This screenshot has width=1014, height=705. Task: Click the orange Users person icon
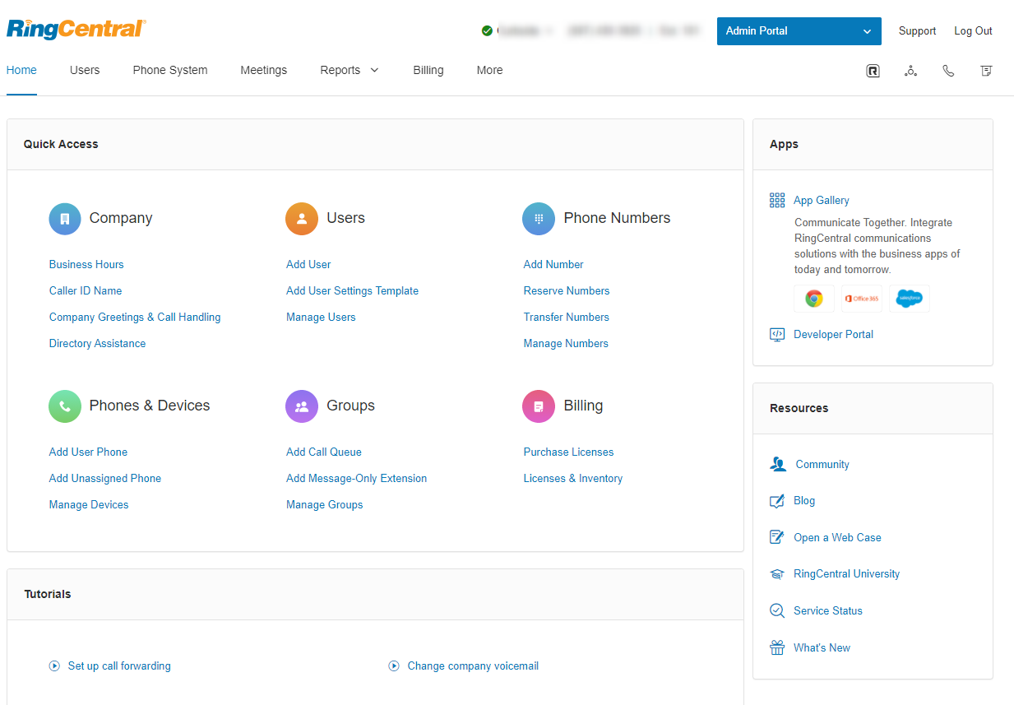[302, 219]
